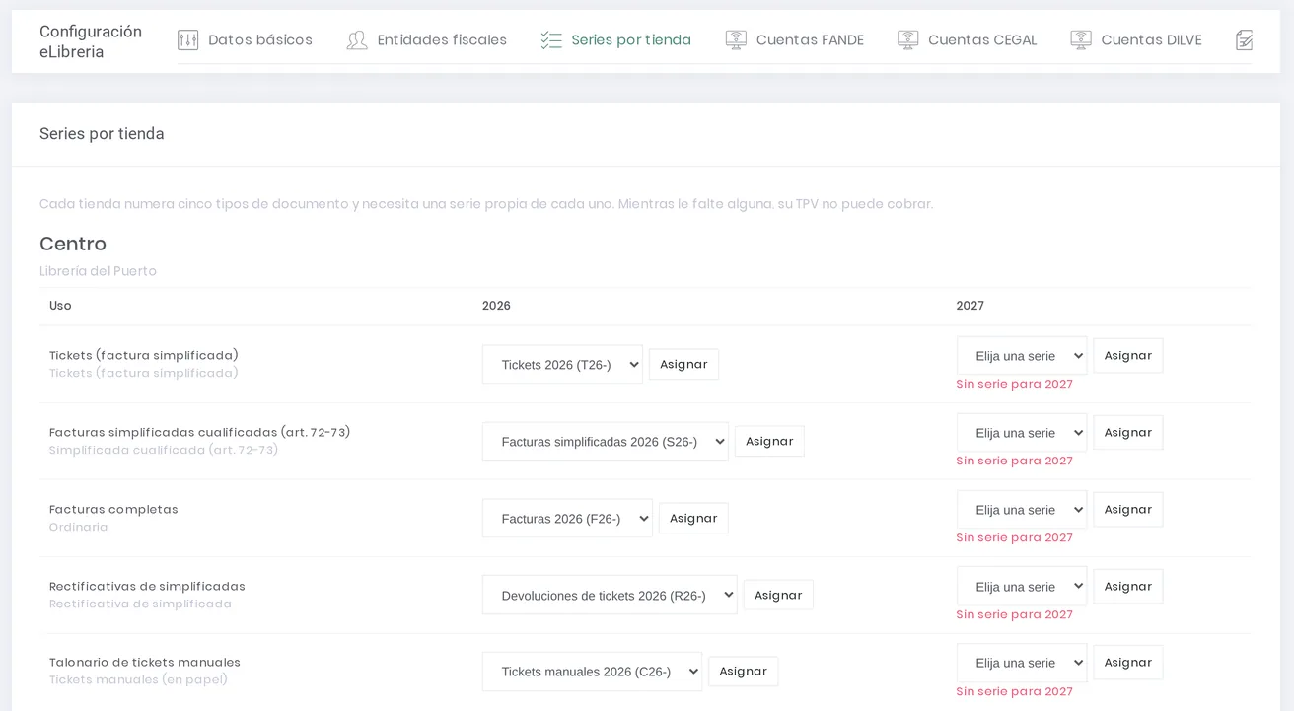
Task: Open the 2027 series dropdown for Facturas completas
Action: click(1022, 510)
